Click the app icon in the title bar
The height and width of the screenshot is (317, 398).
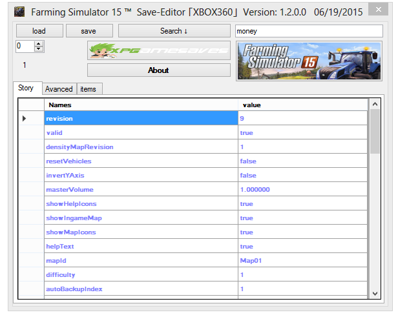(19, 12)
